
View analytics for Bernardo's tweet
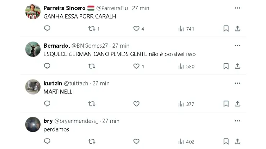[186, 66]
